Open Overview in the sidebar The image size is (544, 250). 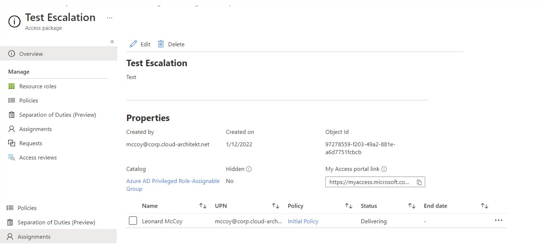(59, 54)
